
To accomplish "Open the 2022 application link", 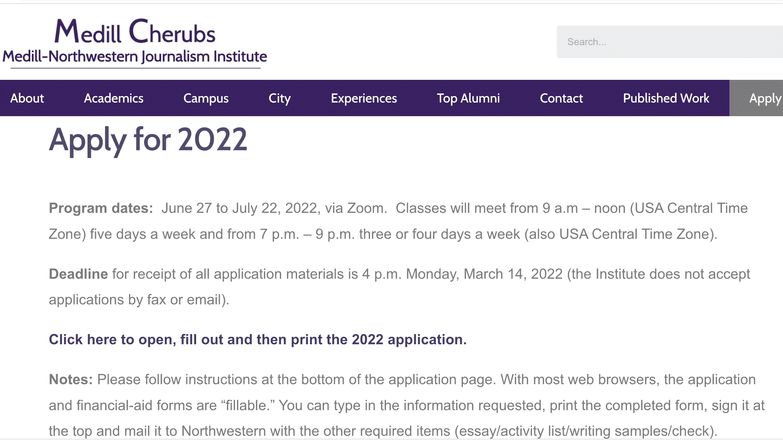I will click(x=258, y=339).
